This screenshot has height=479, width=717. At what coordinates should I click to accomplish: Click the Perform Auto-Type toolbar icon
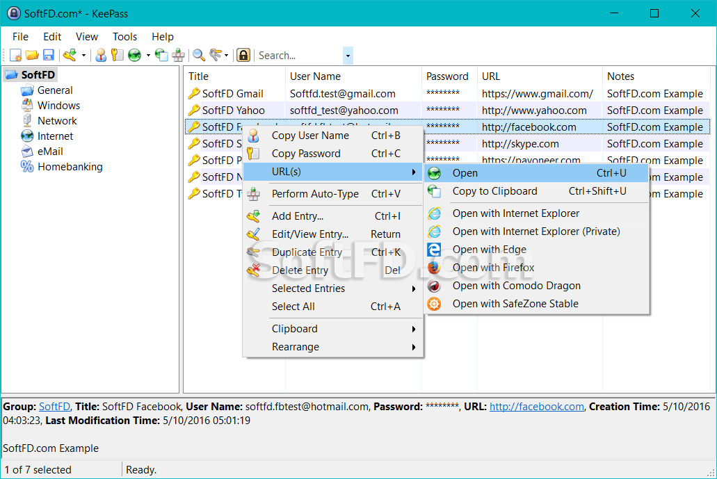(178, 56)
